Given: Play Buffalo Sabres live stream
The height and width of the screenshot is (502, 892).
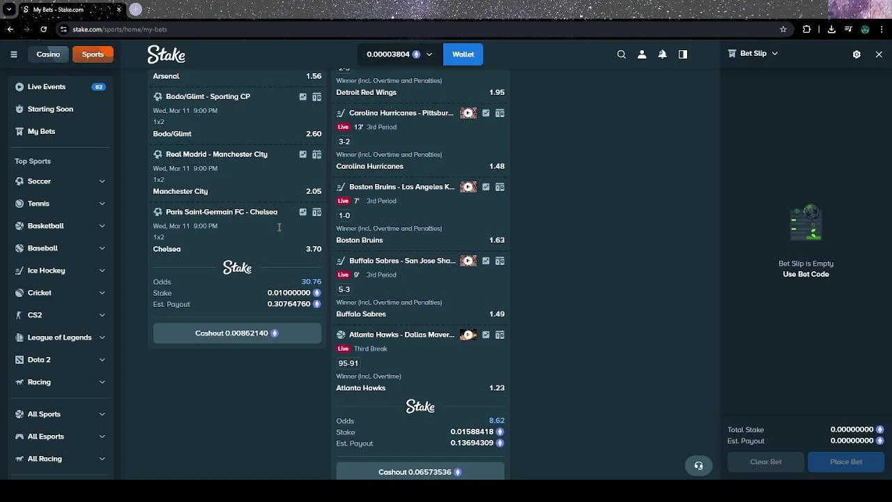Looking at the screenshot, I should [468, 261].
